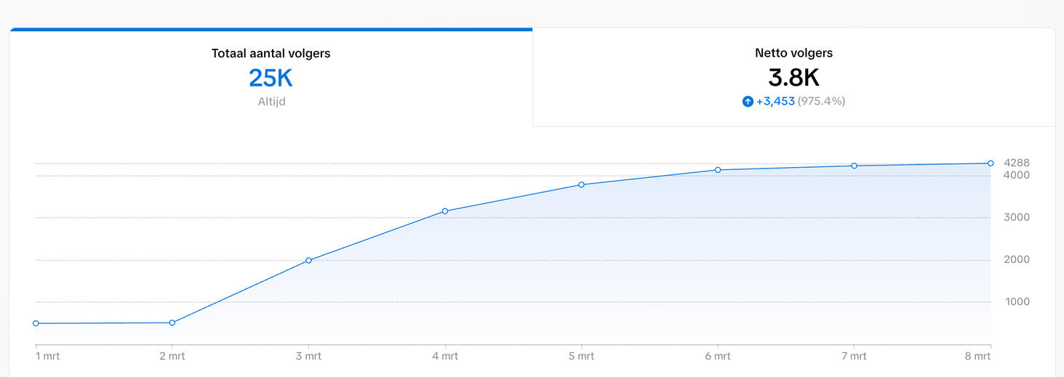The height and width of the screenshot is (377, 1064).
Task: Select the 2 mrt data point marker
Action: click(x=172, y=323)
